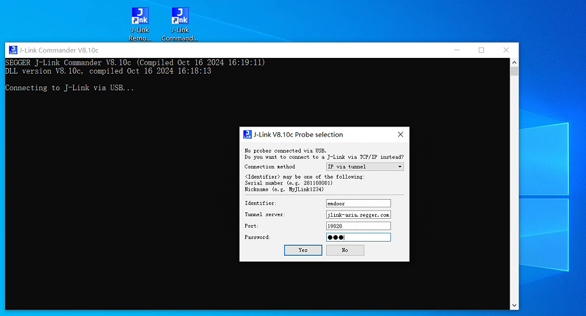This screenshot has height=316, width=586.
Task: Minimize the J-Link Commander window
Action: (x=457, y=50)
